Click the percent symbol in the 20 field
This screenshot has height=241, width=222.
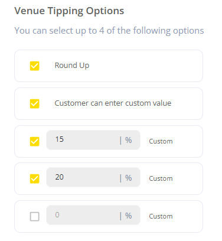point(129,178)
